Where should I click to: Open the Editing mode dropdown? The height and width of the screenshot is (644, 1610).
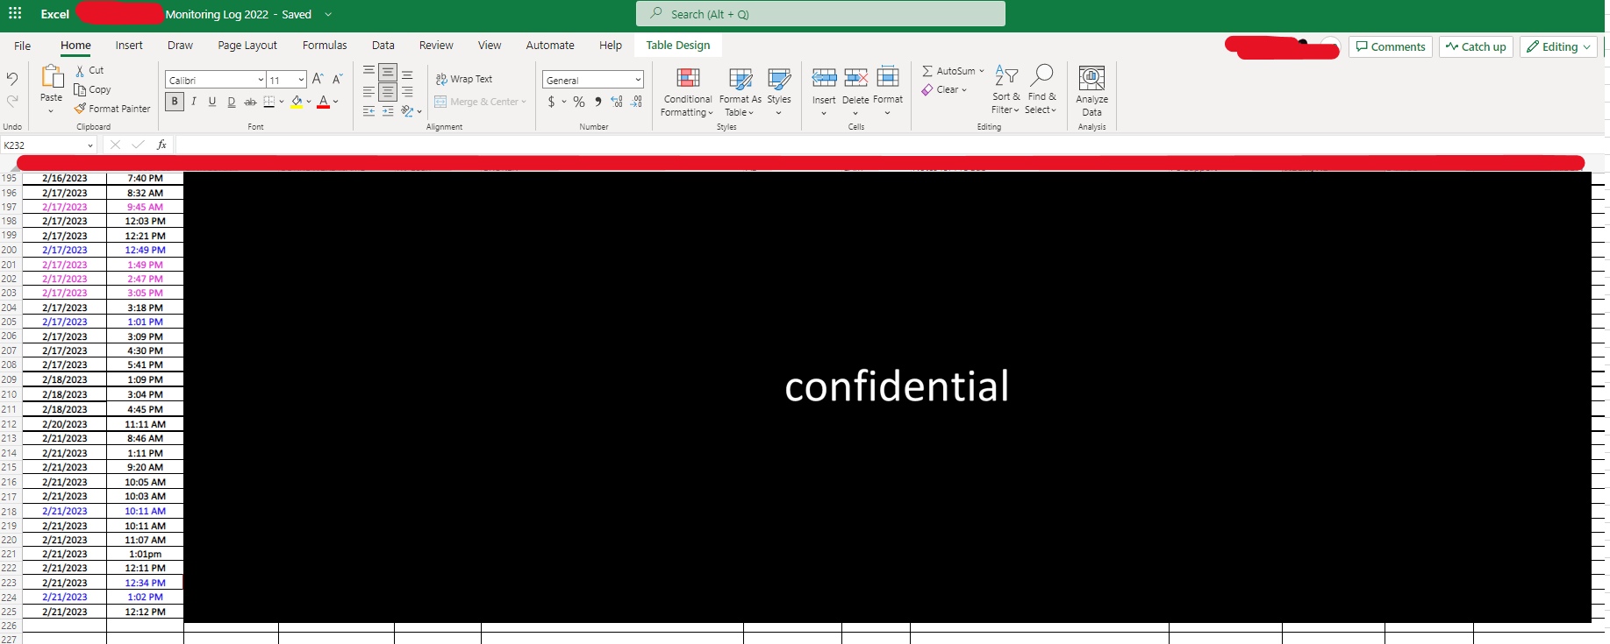1559,46
